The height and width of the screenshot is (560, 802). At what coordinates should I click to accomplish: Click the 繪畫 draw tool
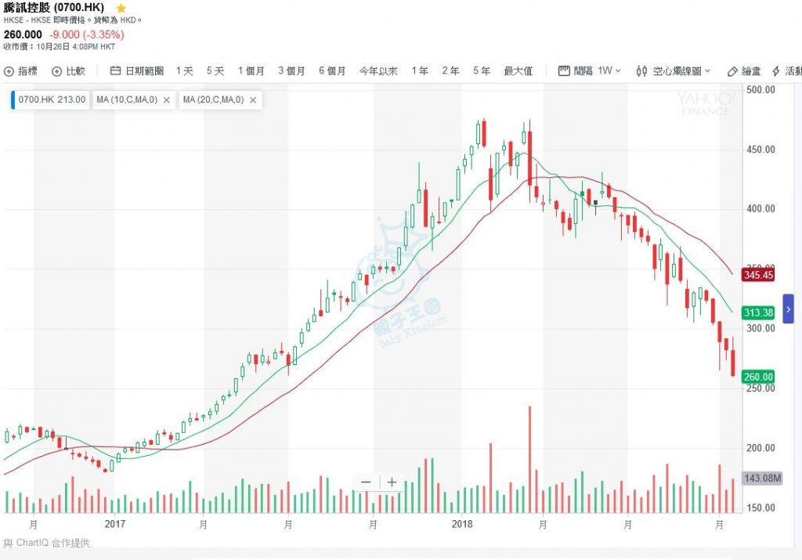(x=744, y=71)
